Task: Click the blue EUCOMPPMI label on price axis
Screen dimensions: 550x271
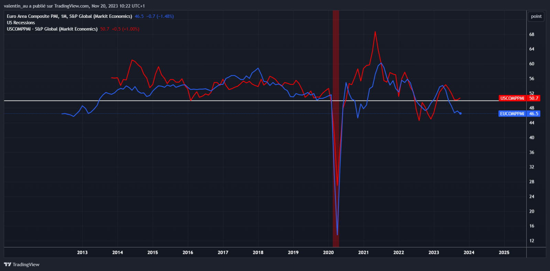Action: click(512, 114)
